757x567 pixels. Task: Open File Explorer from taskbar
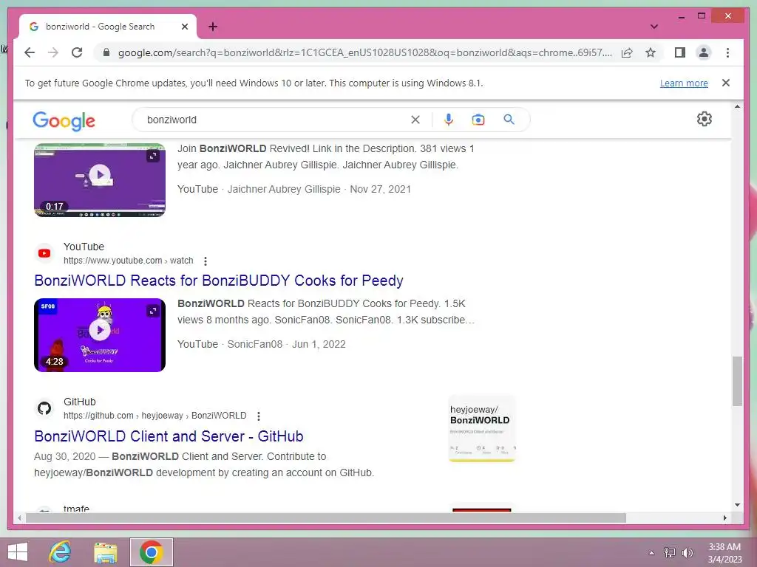[x=105, y=552]
